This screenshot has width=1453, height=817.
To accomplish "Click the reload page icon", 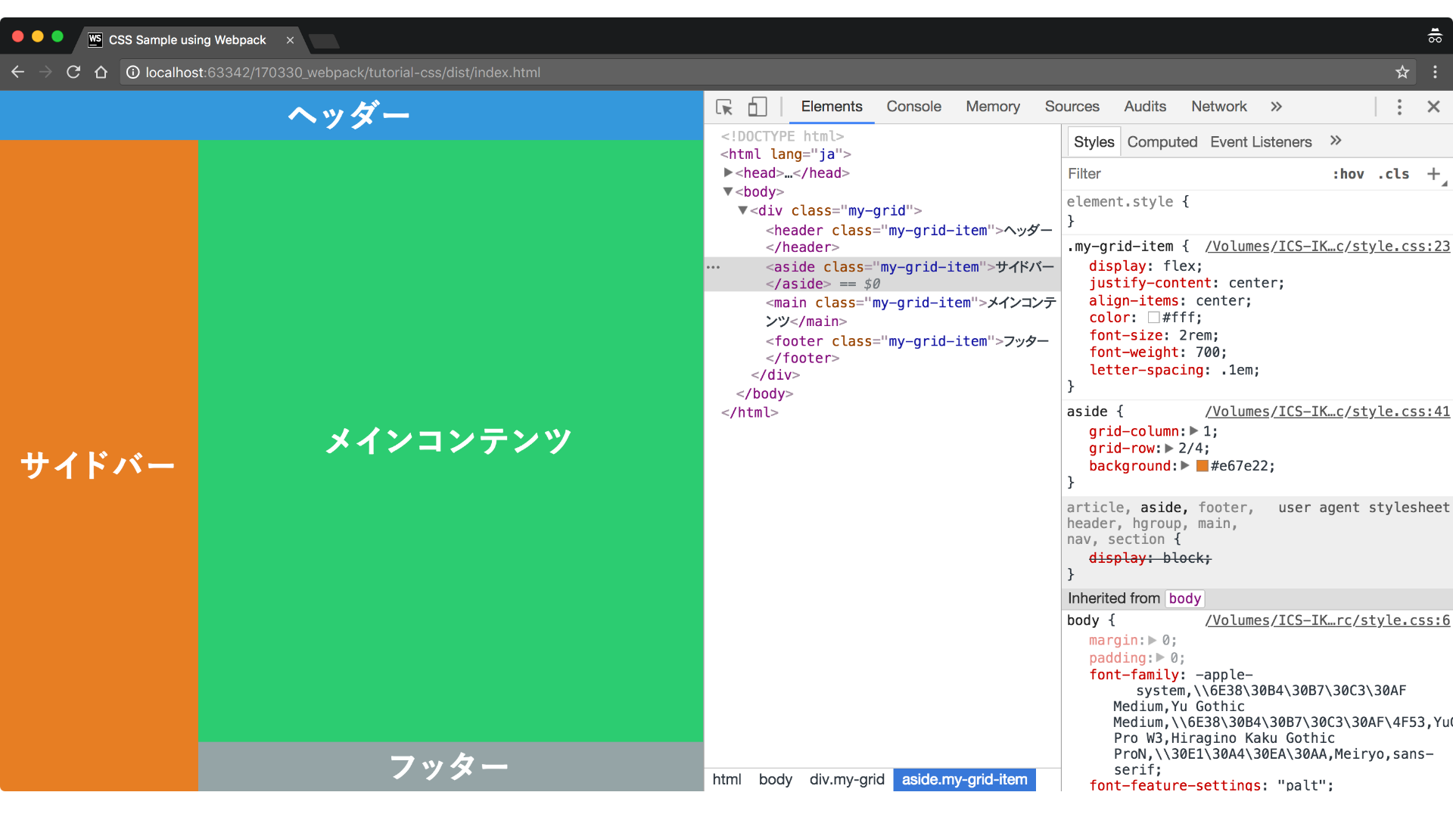I will [73, 72].
